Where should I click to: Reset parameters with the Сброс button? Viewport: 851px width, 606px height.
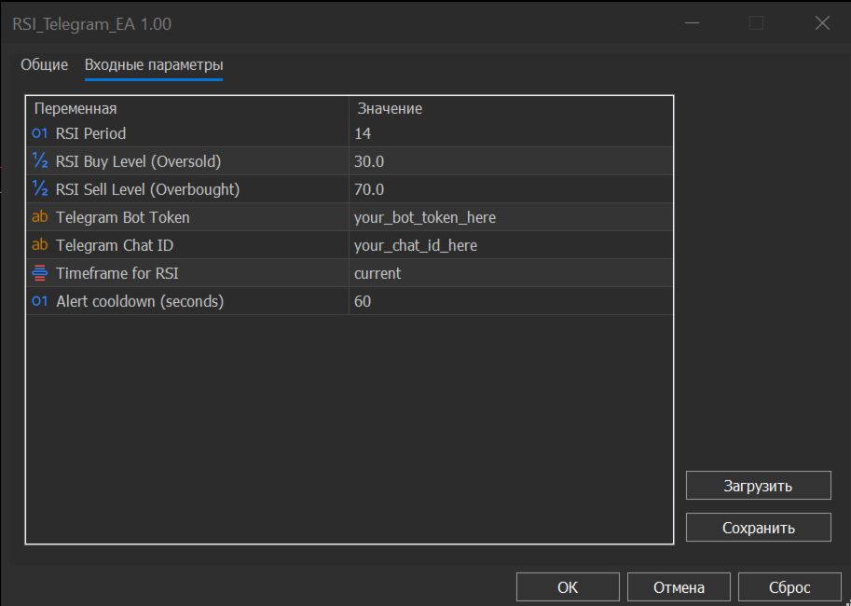pos(789,587)
